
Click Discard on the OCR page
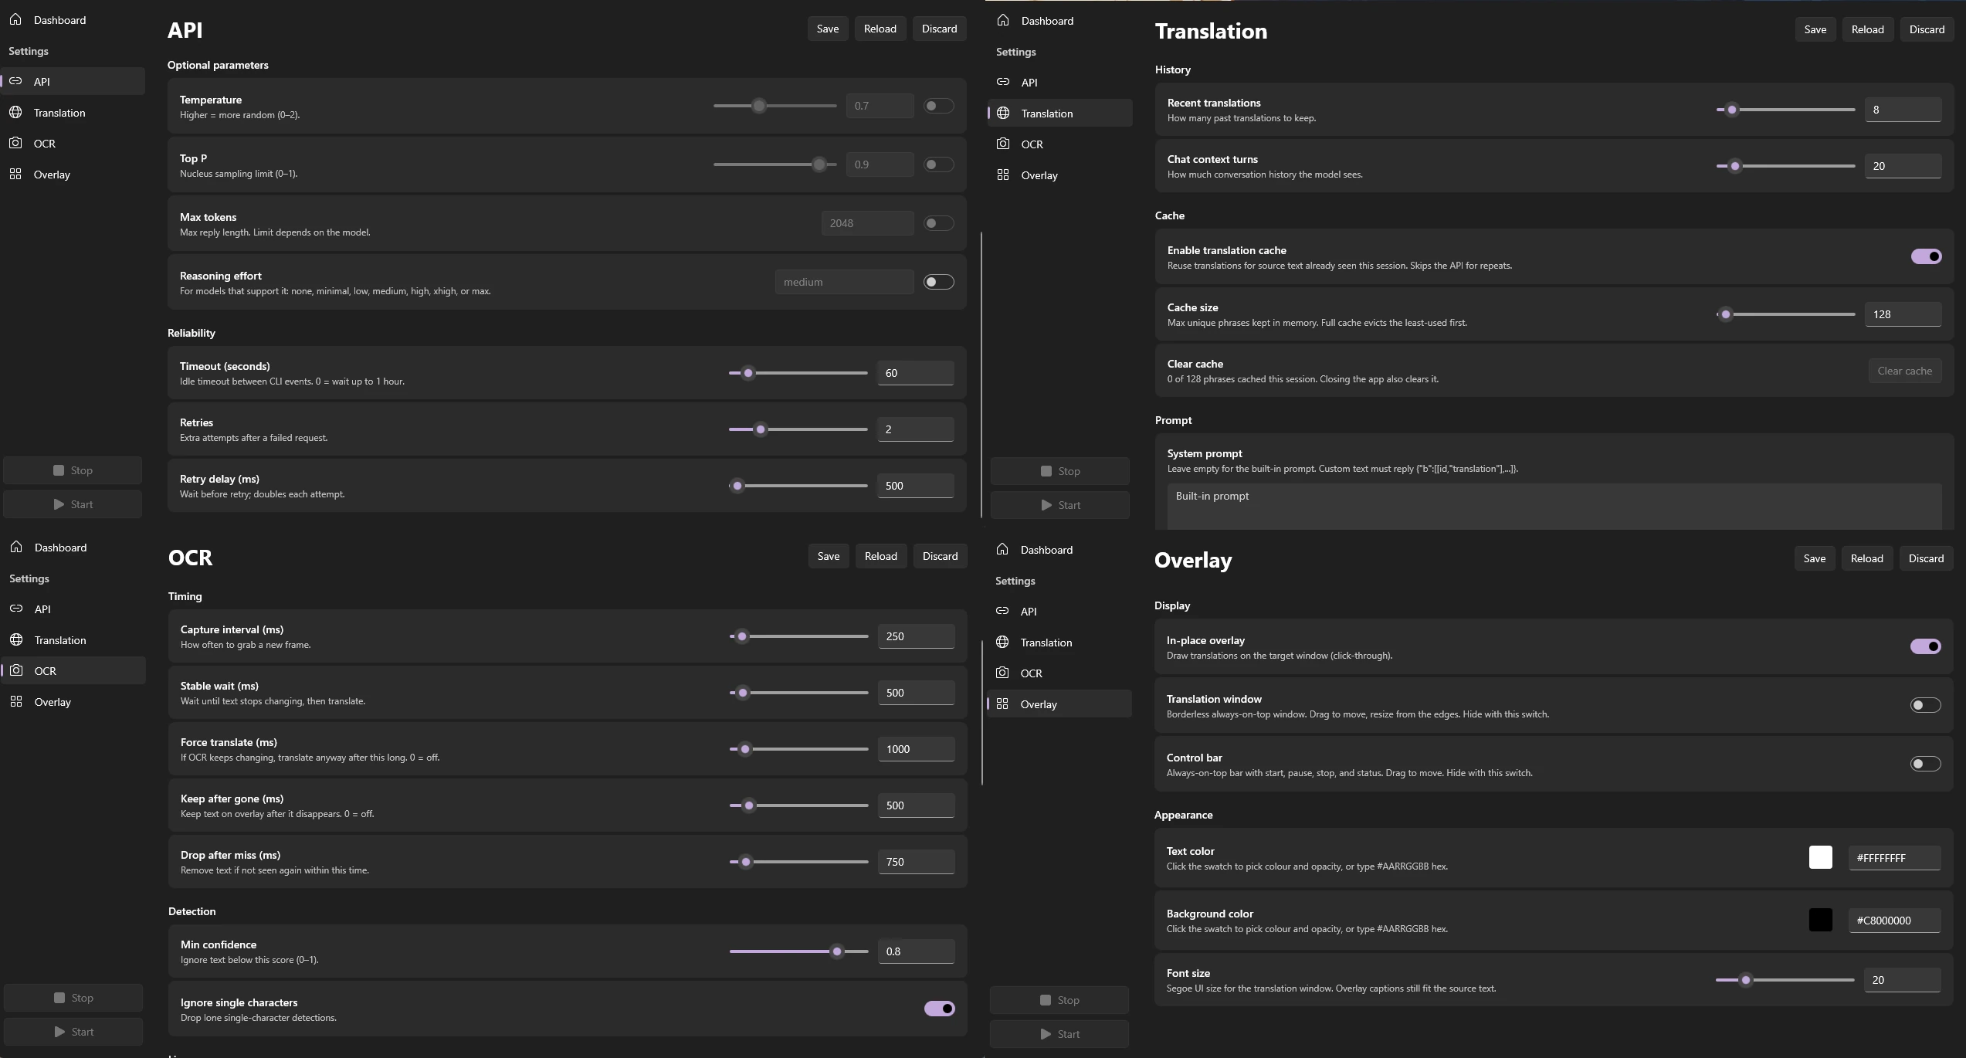[940, 556]
